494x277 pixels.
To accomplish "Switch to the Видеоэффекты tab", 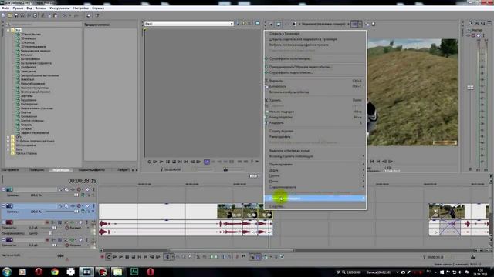I will 92,170.
